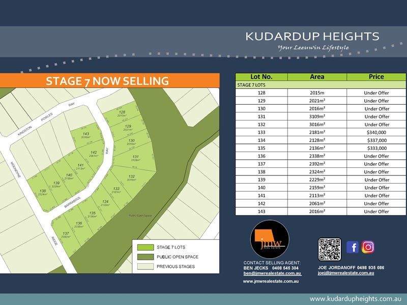This screenshot has width=407, height=305.
Task: Click lot 132 on the map
Action: [132, 178]
